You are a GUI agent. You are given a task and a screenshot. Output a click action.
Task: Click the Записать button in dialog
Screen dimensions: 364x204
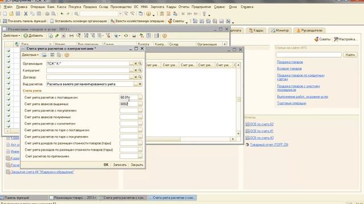119,165
